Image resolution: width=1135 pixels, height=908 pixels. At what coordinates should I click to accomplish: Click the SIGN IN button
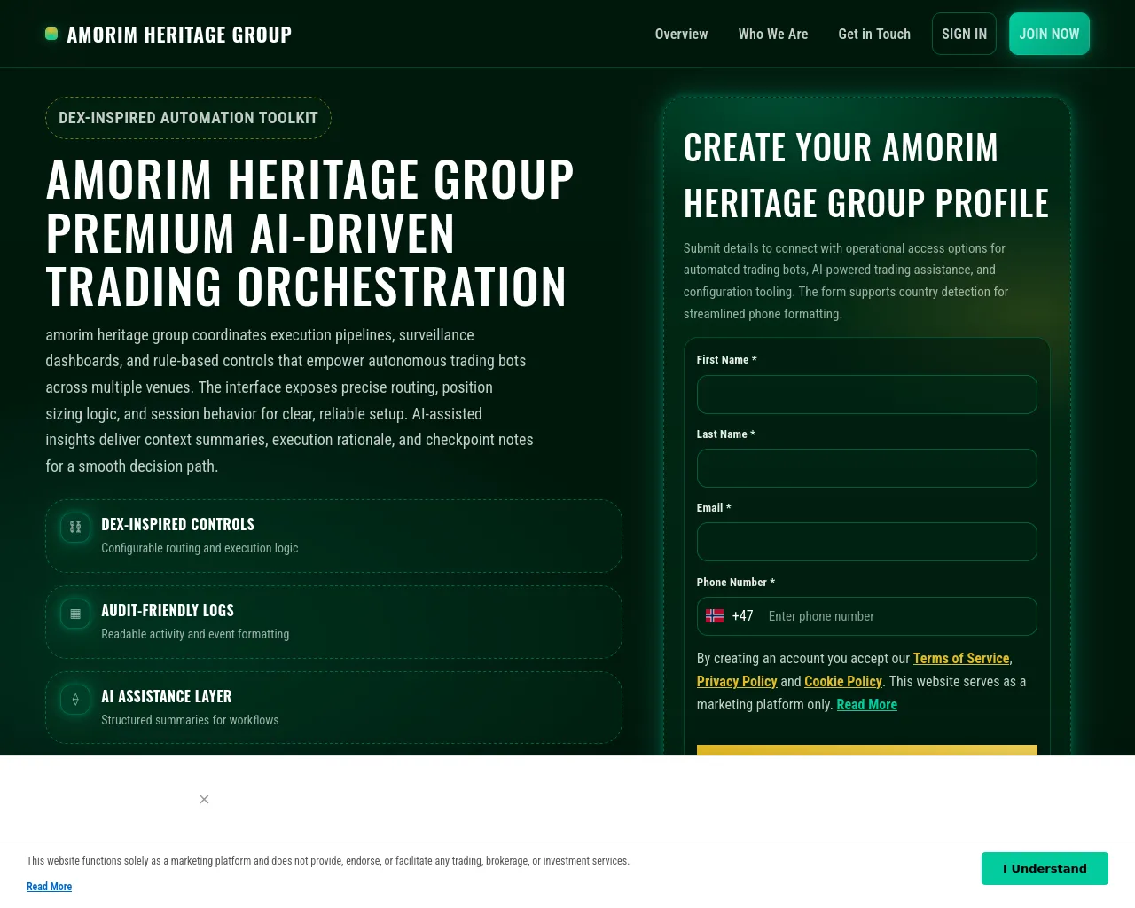pos(964,34)
